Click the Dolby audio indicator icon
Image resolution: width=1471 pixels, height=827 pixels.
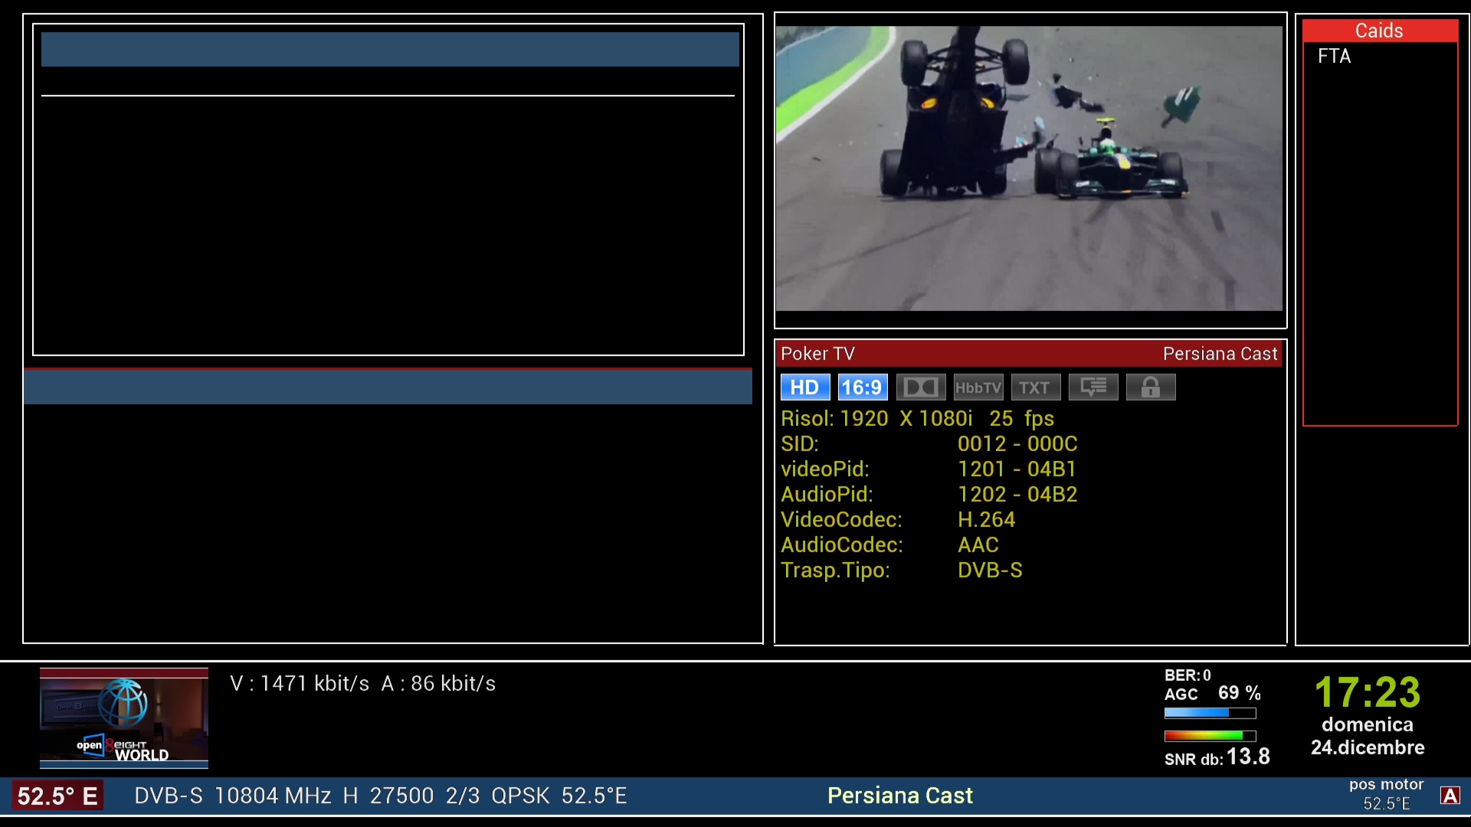point(921,387)
